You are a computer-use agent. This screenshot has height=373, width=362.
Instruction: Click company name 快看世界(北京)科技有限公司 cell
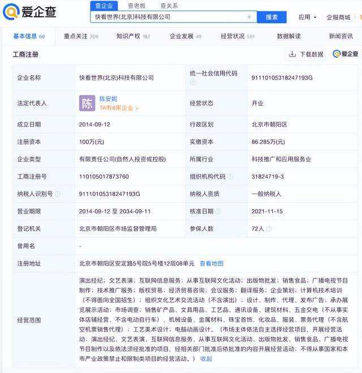pos(117,77)
